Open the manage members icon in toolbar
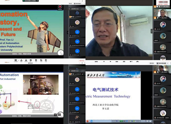 26,60
